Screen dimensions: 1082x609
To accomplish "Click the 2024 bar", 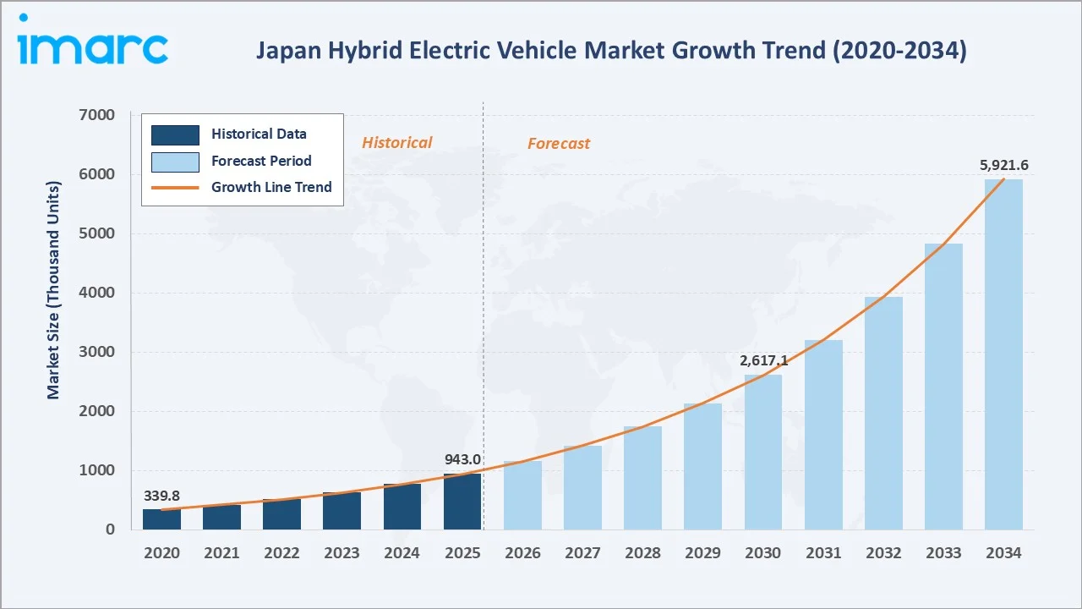I will (402, 507).
